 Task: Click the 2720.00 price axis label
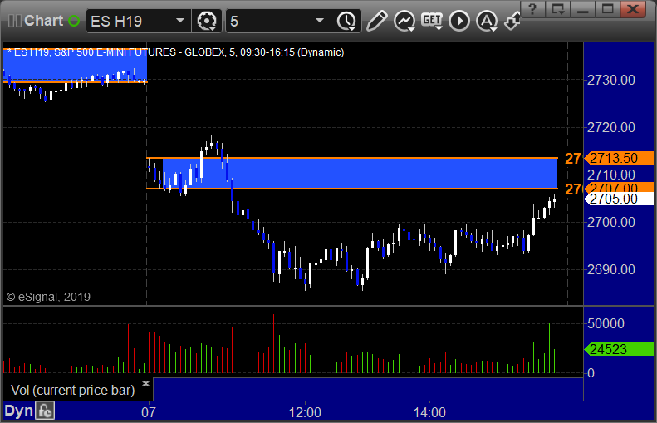611,127
